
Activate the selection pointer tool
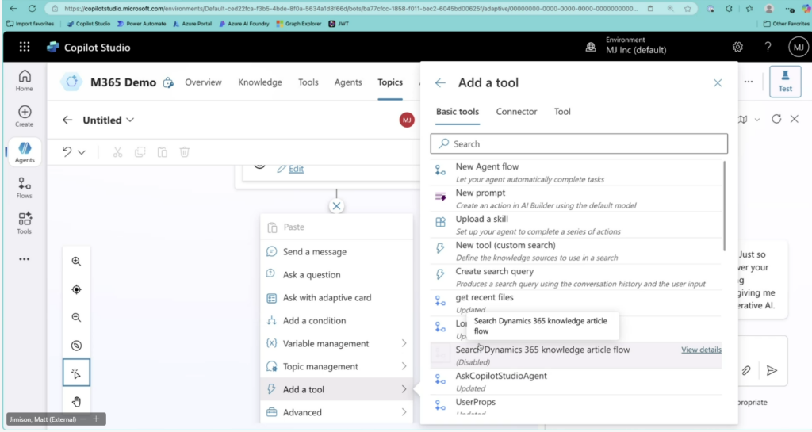76,373
